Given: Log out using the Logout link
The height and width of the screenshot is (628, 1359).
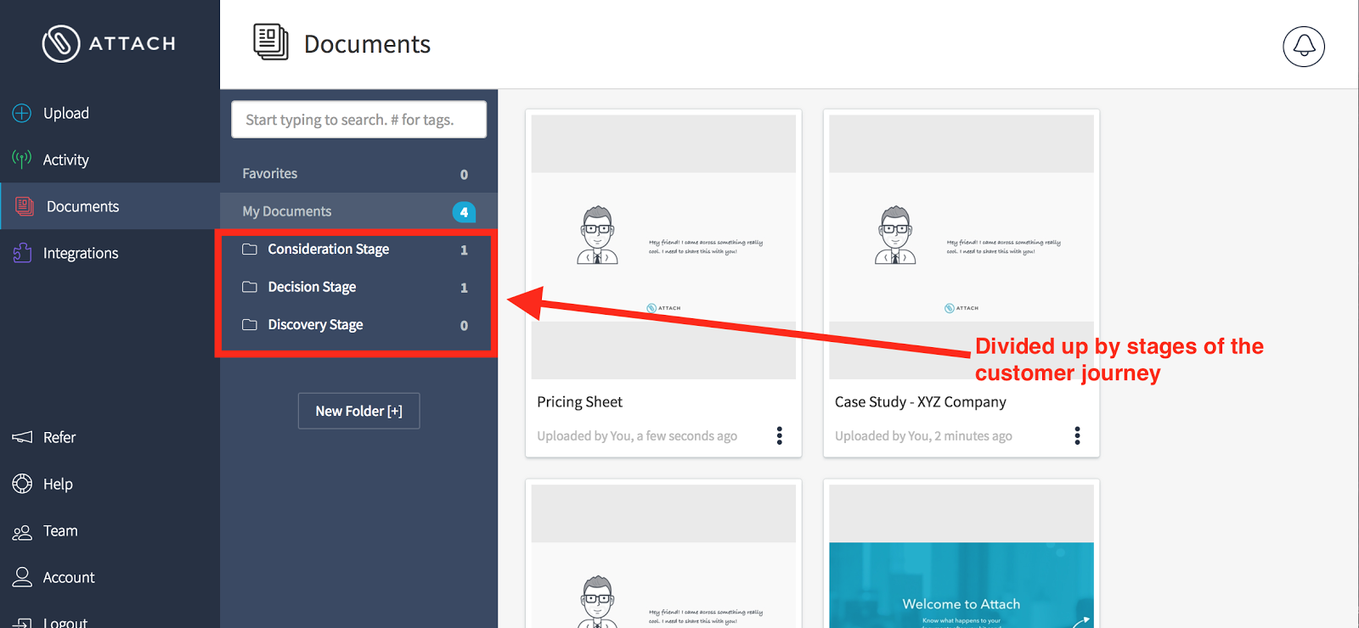Looking at the screenshot, I should point(65,621).
